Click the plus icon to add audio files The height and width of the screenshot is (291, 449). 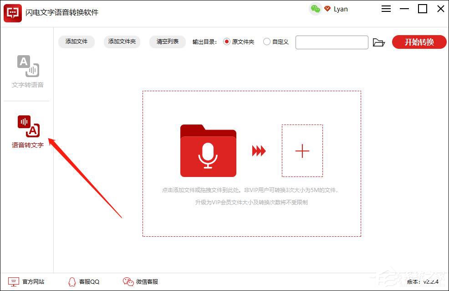pos(302,151)
